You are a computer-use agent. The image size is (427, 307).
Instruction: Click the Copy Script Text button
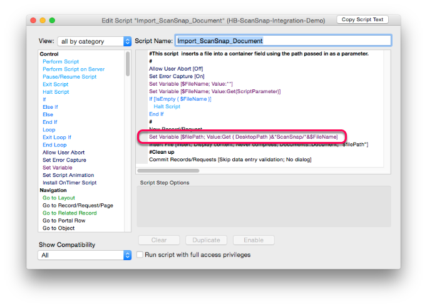pyautogui.click(x=363, y=19)
